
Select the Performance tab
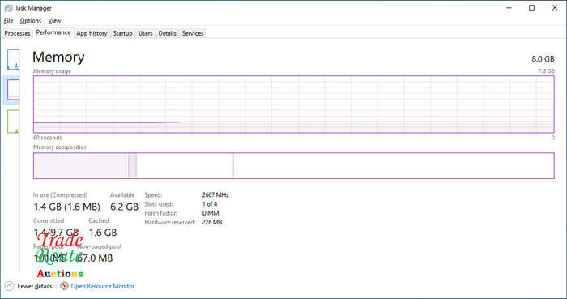click(x=53, y=32)
